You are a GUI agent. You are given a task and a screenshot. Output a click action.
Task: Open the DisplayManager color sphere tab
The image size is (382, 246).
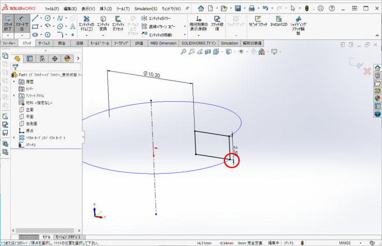pos(67,58)
